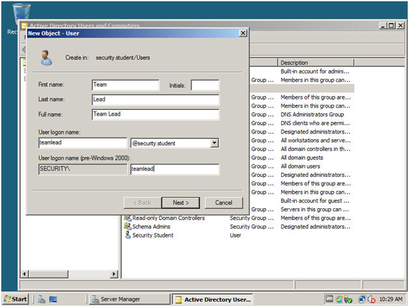Image resolution: width=409 pixels, height=307 pixels.
Task: Select the Read-only Domain Controllers row
Action: tap(238, 218)
